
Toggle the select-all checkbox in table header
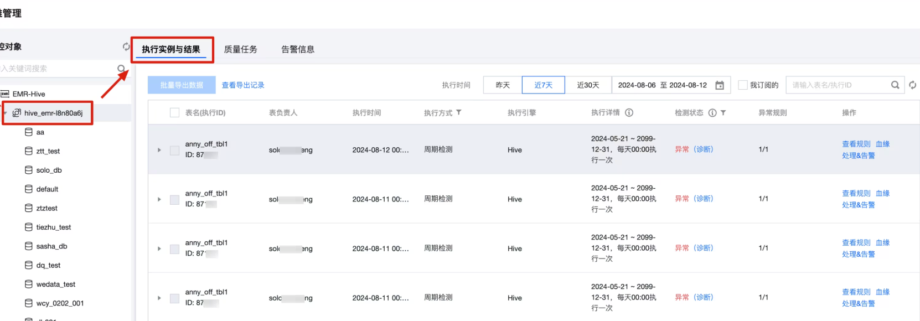click(x=174, y=113)
